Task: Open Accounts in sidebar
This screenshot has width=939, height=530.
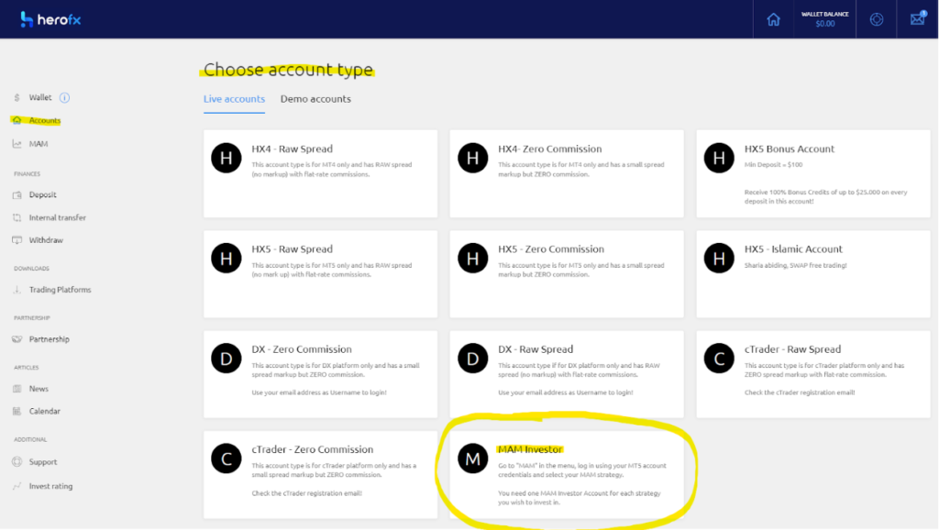Action: (45, 120)
